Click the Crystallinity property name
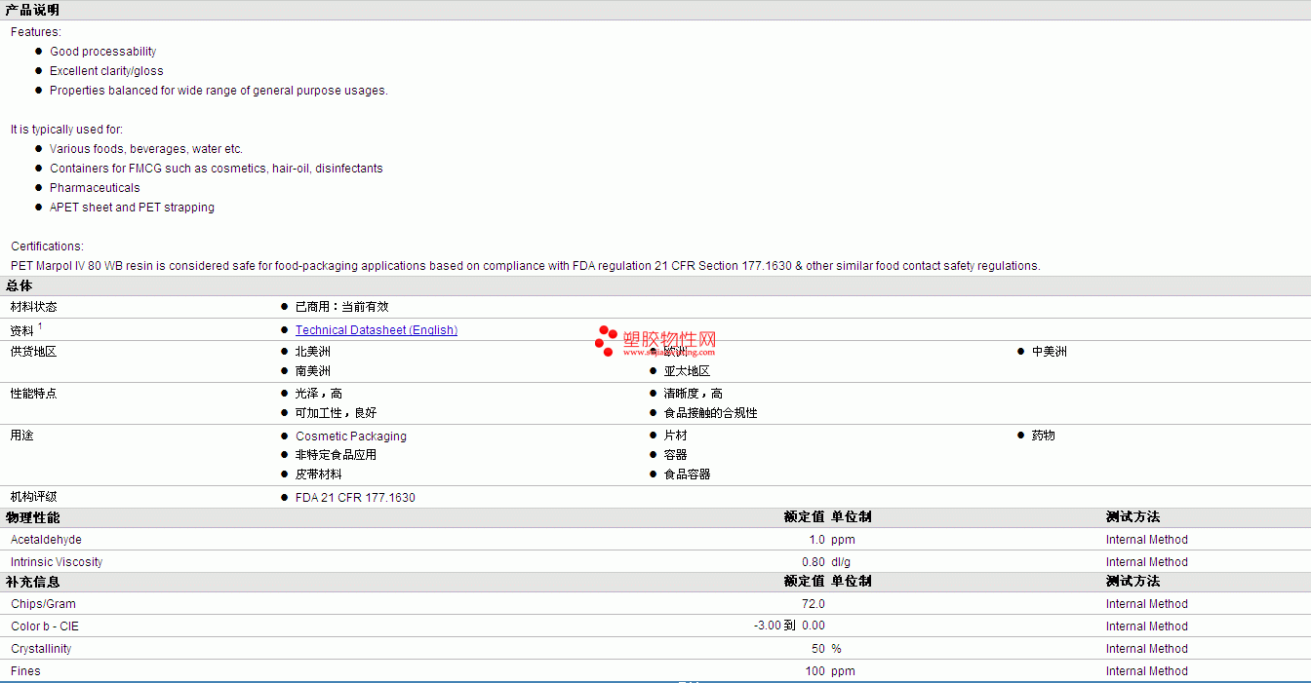1311x683 pixels. coord(41,649)
